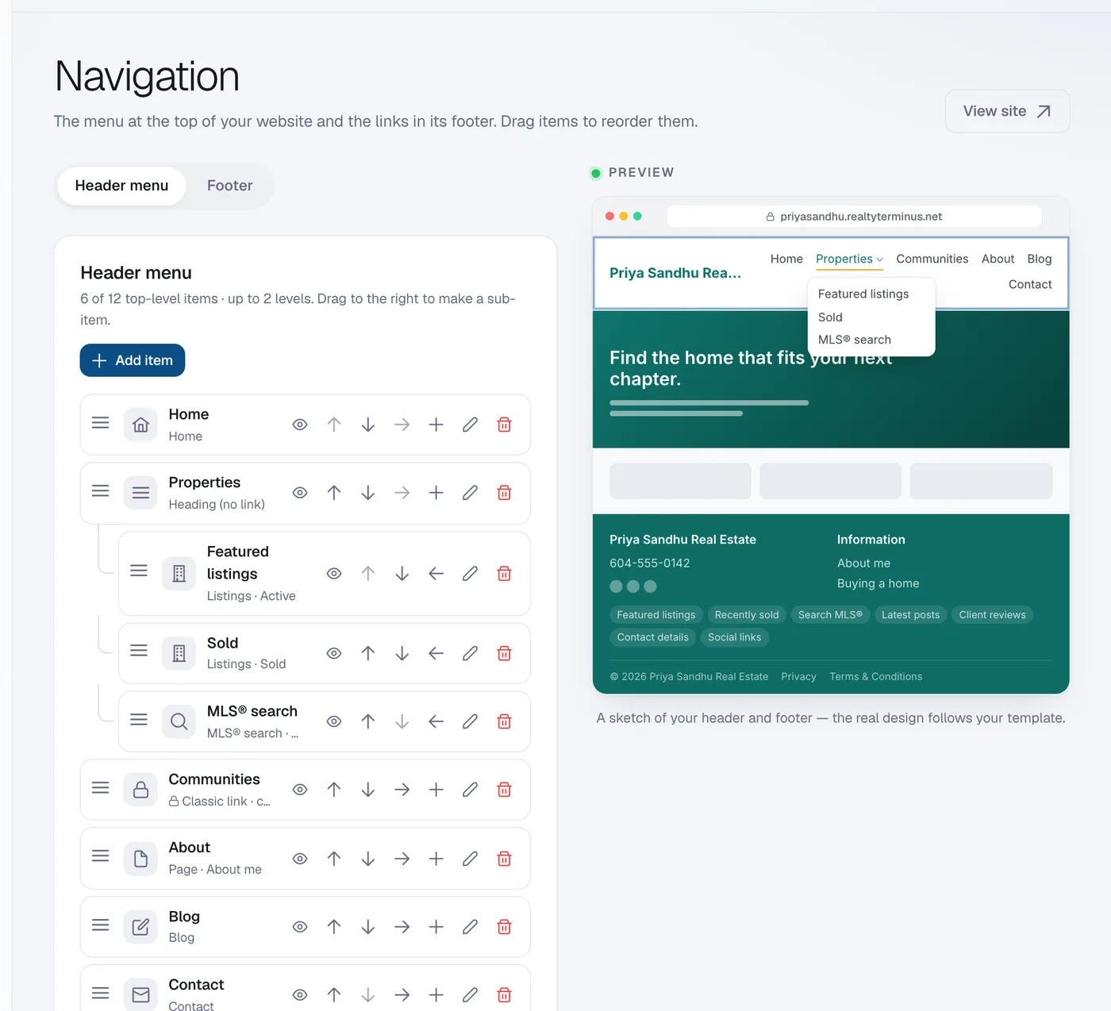Outdent the Sold sub-item
The image size is (1111, 1011).
click(x=436, y=653)
